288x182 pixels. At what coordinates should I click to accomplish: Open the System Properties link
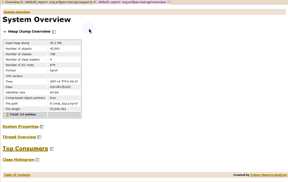coord(21,127)
